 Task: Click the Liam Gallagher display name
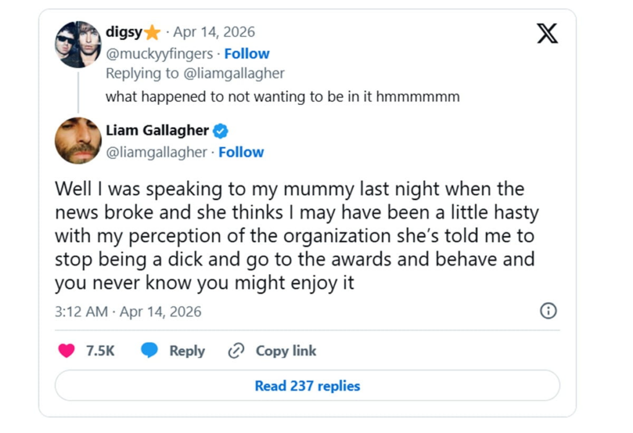pos(157,131)
